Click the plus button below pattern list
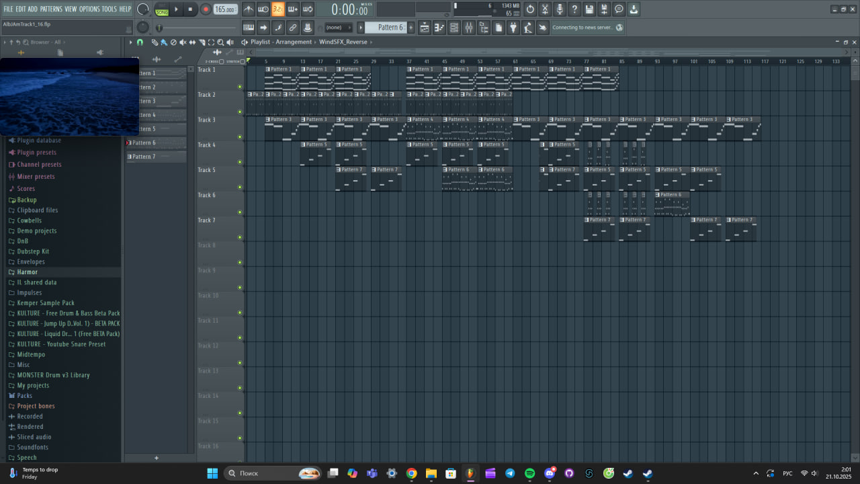The height and width of the screenshot is (484, 860). coord(157,458)
